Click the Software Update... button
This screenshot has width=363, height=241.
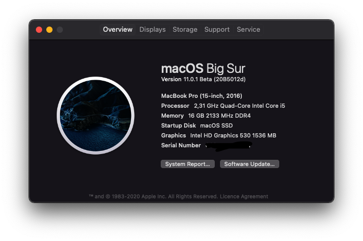tap(249, 164)
